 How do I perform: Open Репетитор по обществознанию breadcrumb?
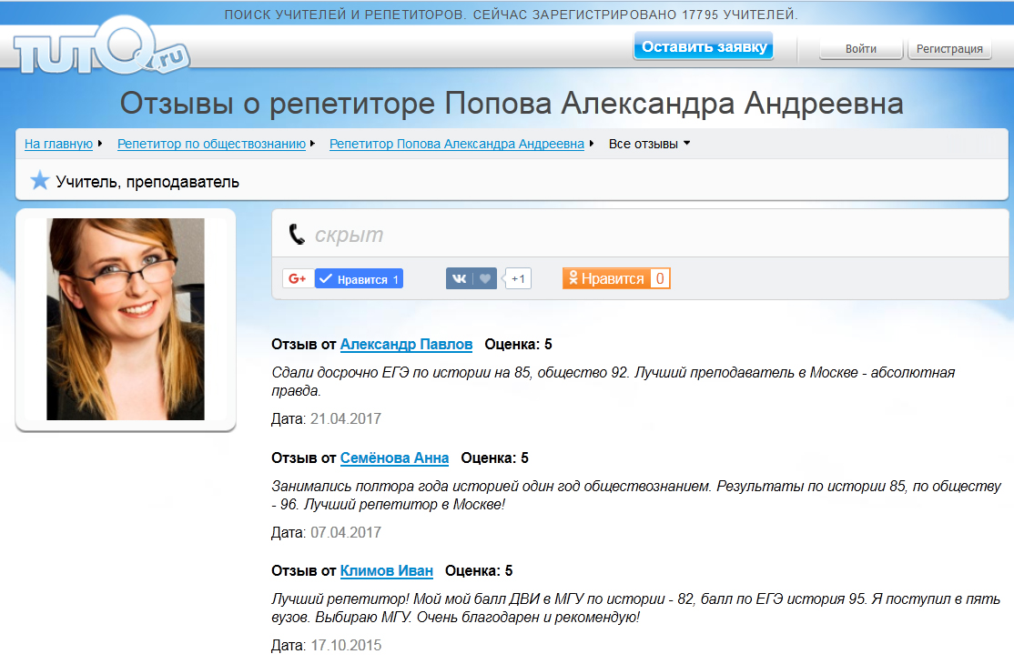click(x=211, y=144)
